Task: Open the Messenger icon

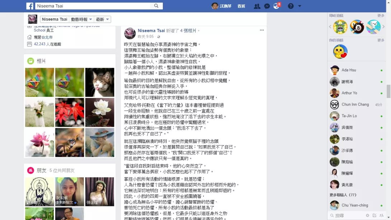Action: 267,6
